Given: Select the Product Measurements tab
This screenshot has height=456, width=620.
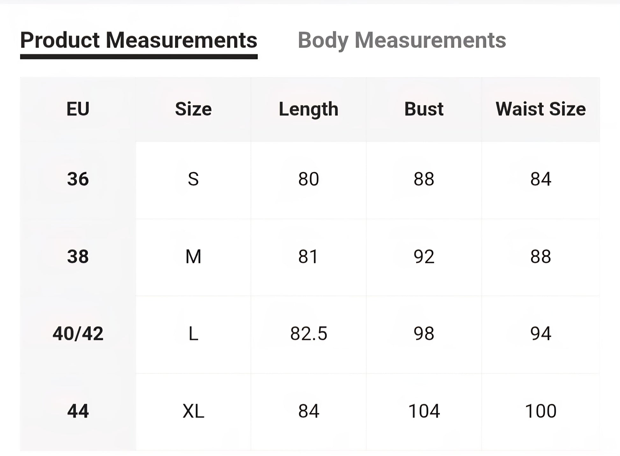Looking at the screenshot, I should pyautogui.click(x=139, y=40).
